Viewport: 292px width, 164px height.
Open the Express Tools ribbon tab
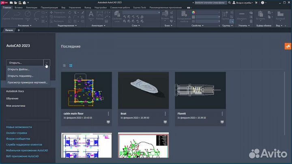click(140, 7)
